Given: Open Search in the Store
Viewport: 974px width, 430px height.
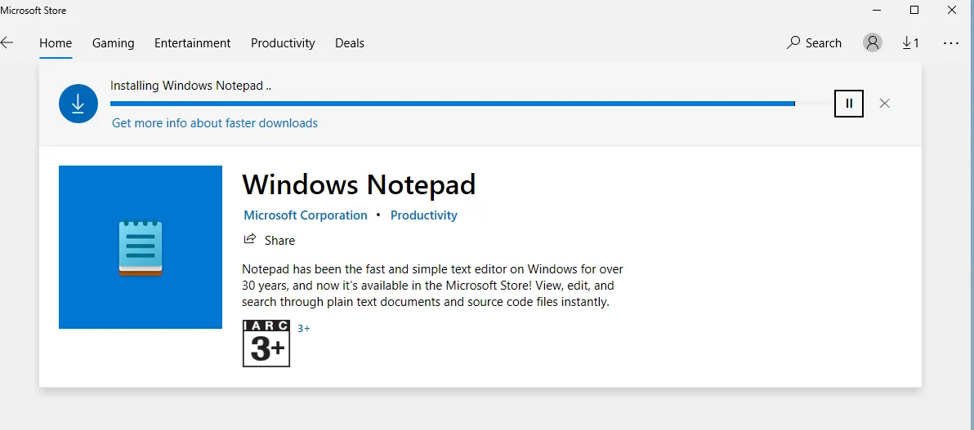Looking at the screenshot, I should coord(814,42).
